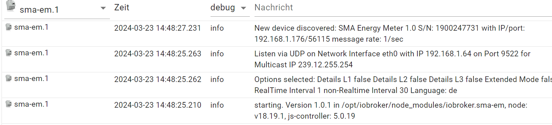Select the sma-em.1 source filter combo box
Screen dimensions: 552x125
pyautogui.click(x=57, y=10)
